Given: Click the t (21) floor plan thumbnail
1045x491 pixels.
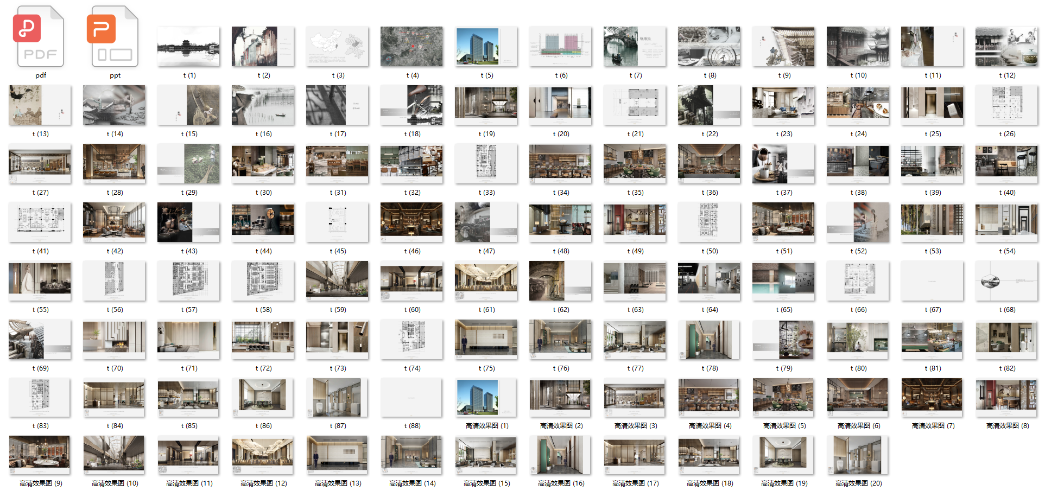Looking at the screenshot, I should [635, 105].
